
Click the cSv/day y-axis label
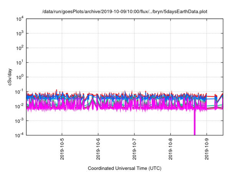pos(10,77)
